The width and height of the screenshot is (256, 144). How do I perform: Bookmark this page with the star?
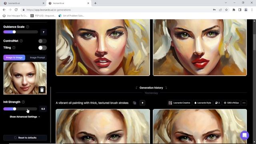[226, 10]
